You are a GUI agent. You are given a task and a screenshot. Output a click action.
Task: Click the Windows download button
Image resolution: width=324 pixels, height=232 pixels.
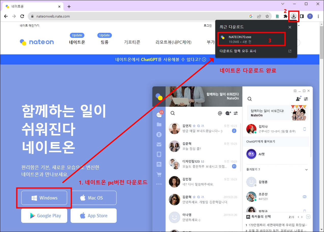pyautogui.click(x=44, y=198)
